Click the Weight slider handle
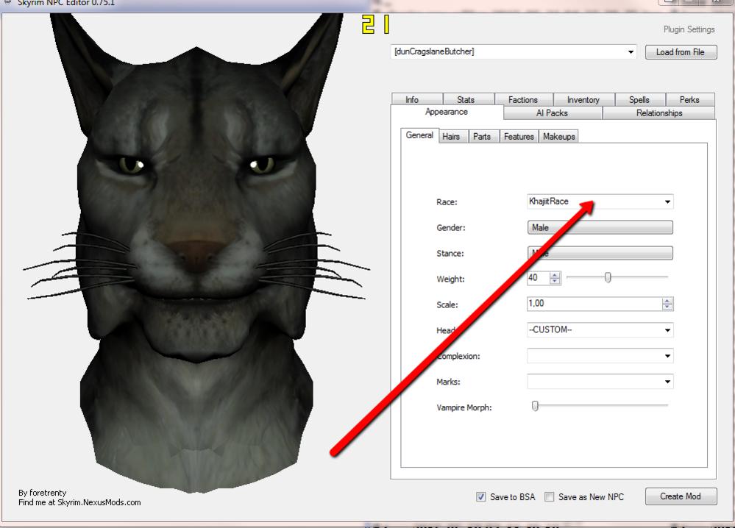The height and width of the screenshot is (528, 735). 608,277
